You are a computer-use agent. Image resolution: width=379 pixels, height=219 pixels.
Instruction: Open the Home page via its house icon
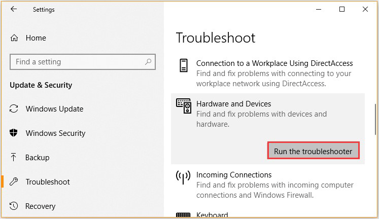click(15, 38)
